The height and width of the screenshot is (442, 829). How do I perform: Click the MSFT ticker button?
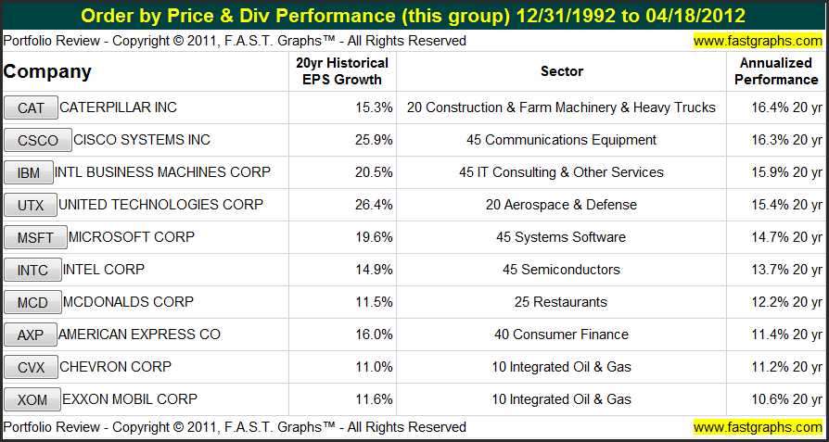(x=35, y=238)
